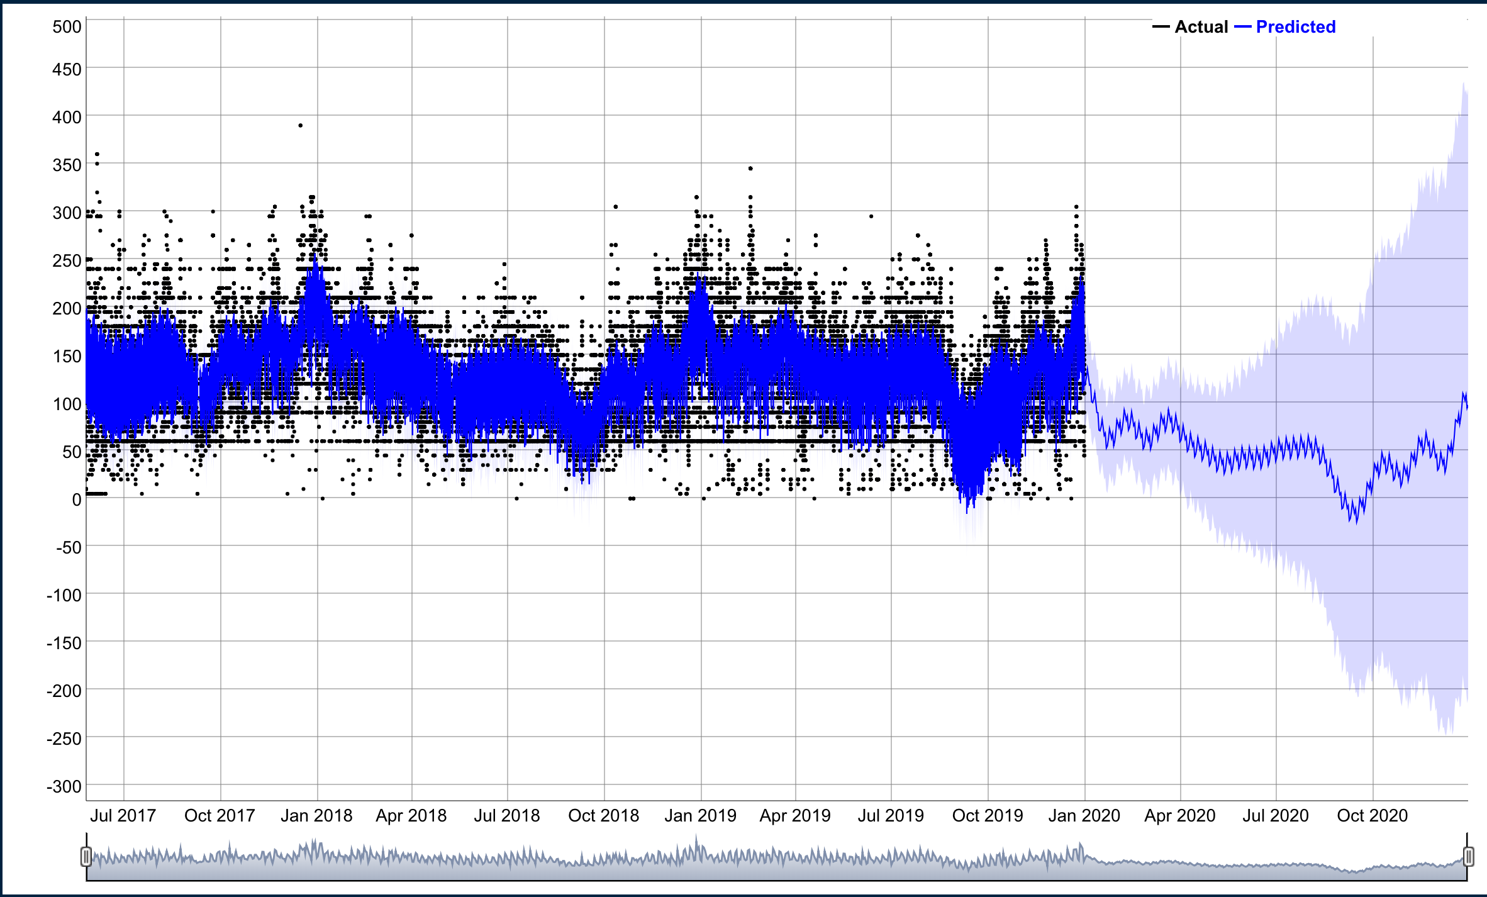The width and height of the screenshot is (1487, 897).
Task: Click the highest outlier point near 360 in Jul 2017
Action: (97, 154)
